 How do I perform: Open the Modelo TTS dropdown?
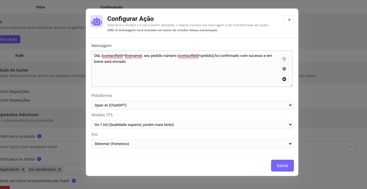192,124
